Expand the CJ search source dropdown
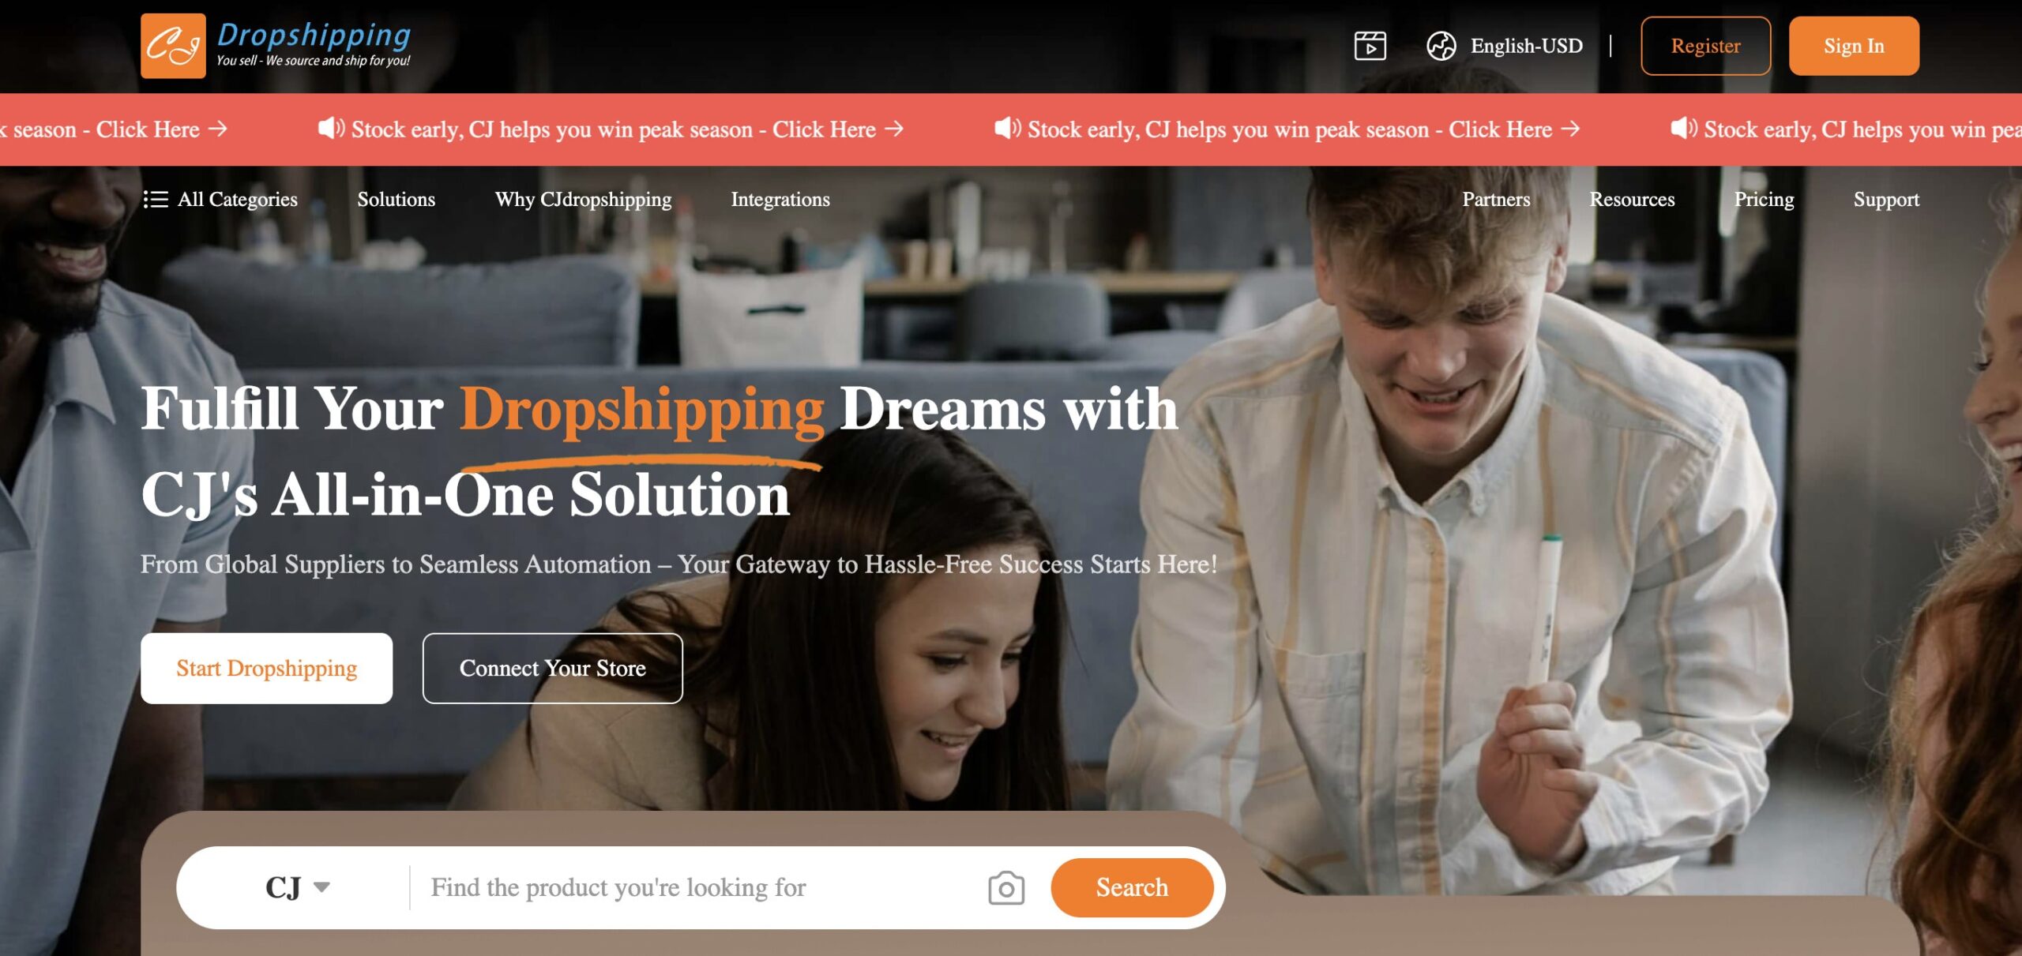Viewport: 2022px width, 956px height. pyautogui.click(x=298, y=887)
